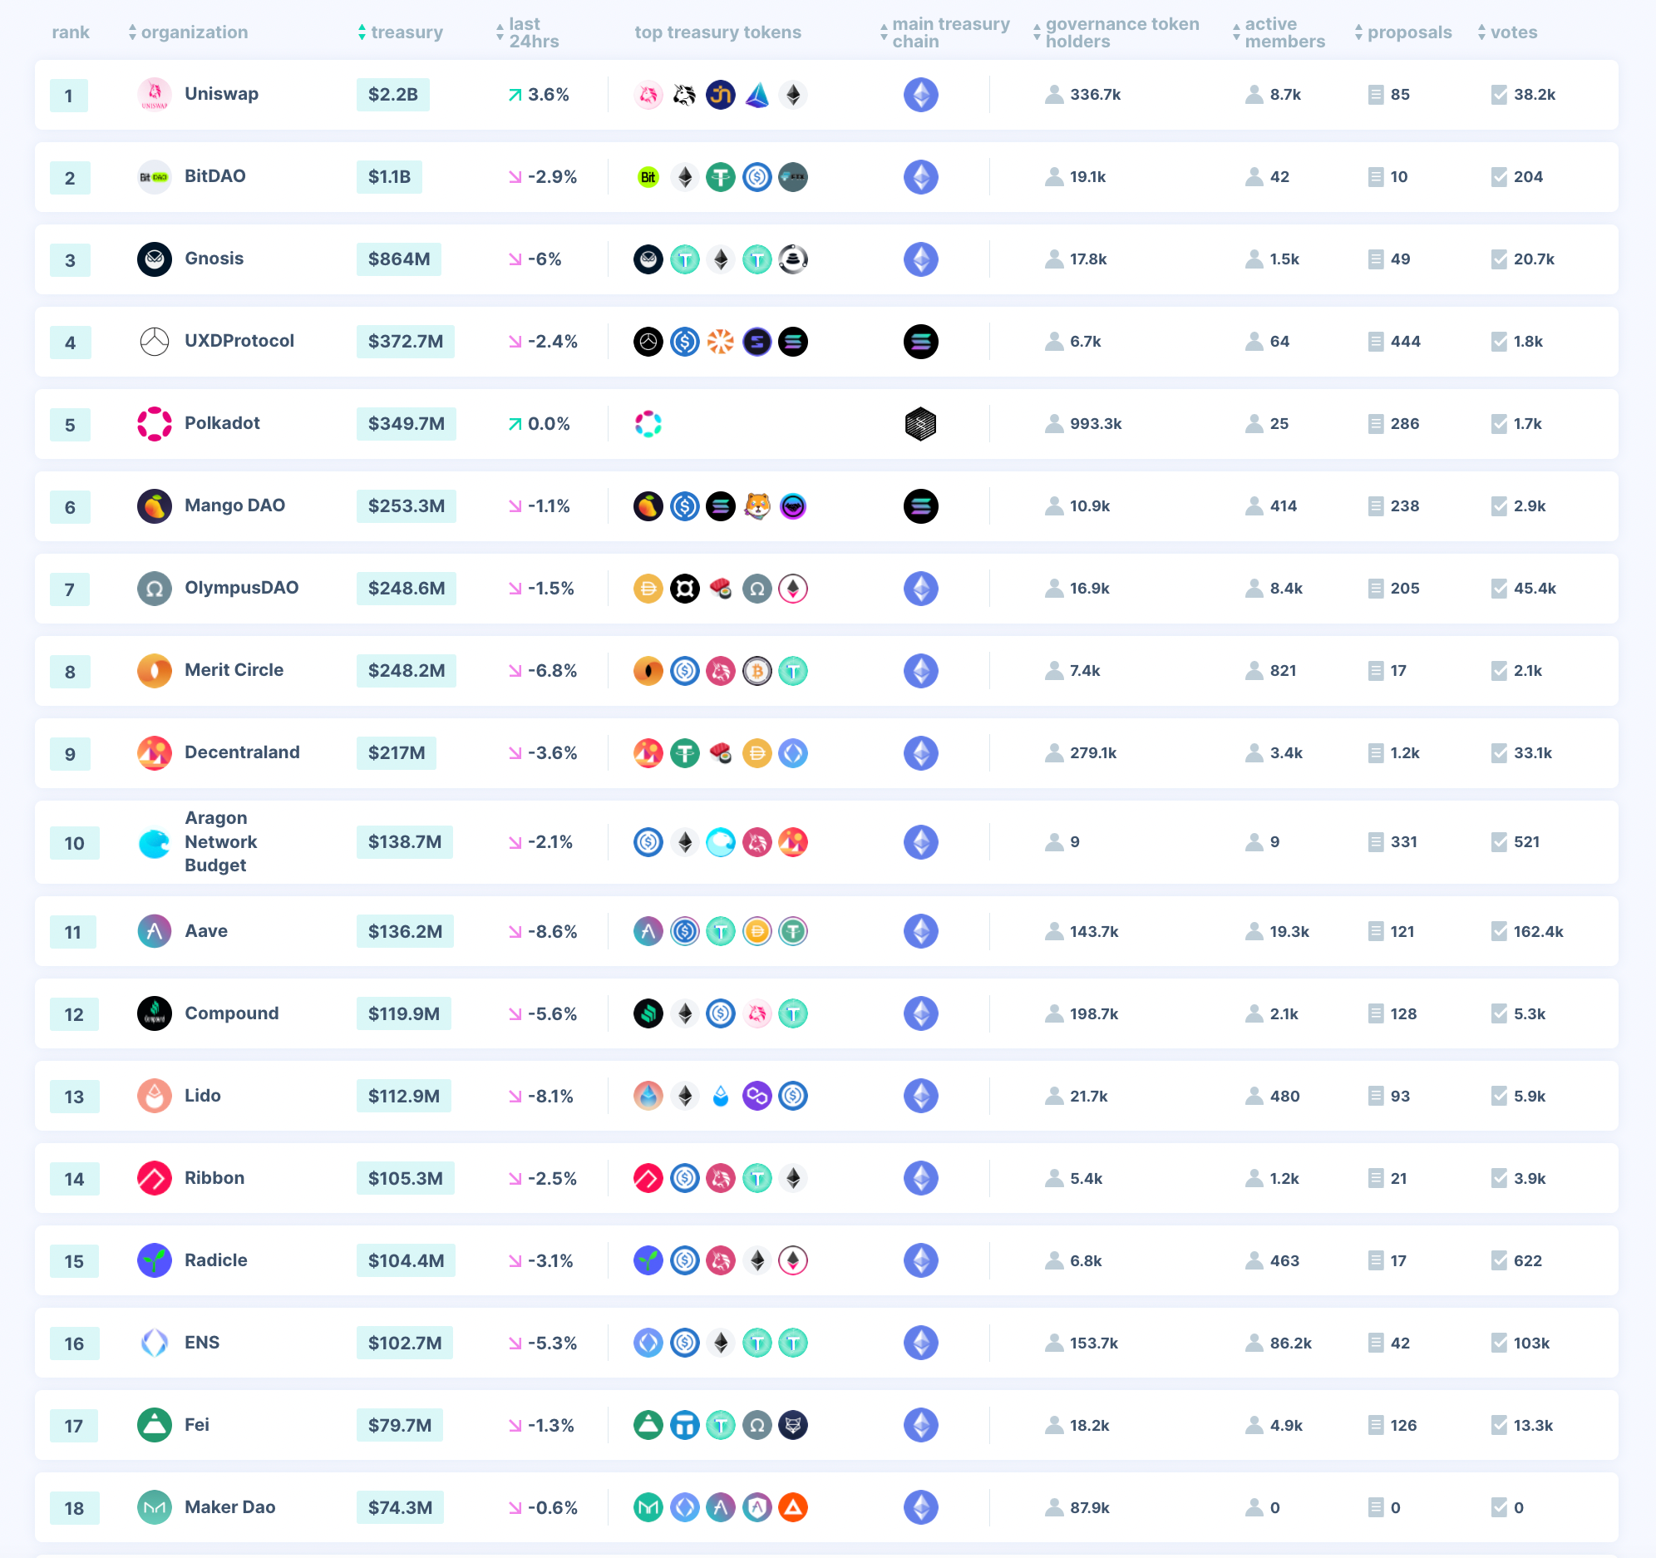The height and width of the screenshot is (1558, 1656).
Task: Open the Decentraland organization link
Action: [243, 752]
